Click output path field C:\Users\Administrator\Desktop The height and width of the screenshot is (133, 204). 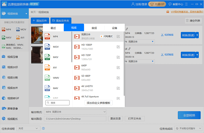75,118
